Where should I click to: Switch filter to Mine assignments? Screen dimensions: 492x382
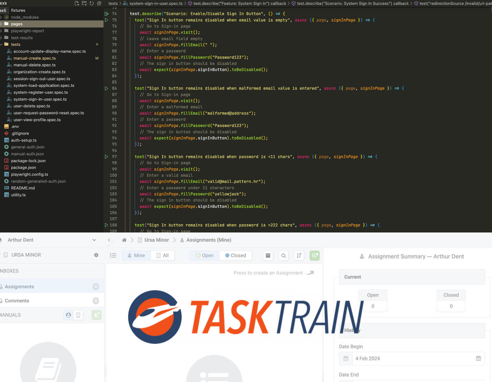[136, 256]
